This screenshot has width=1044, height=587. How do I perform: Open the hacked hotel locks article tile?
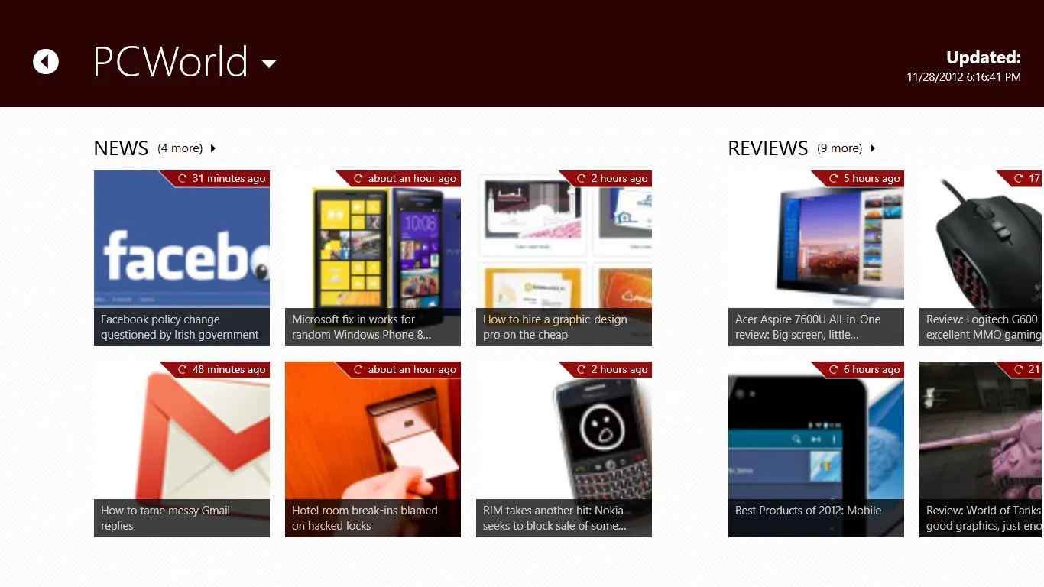coord(373,449)
